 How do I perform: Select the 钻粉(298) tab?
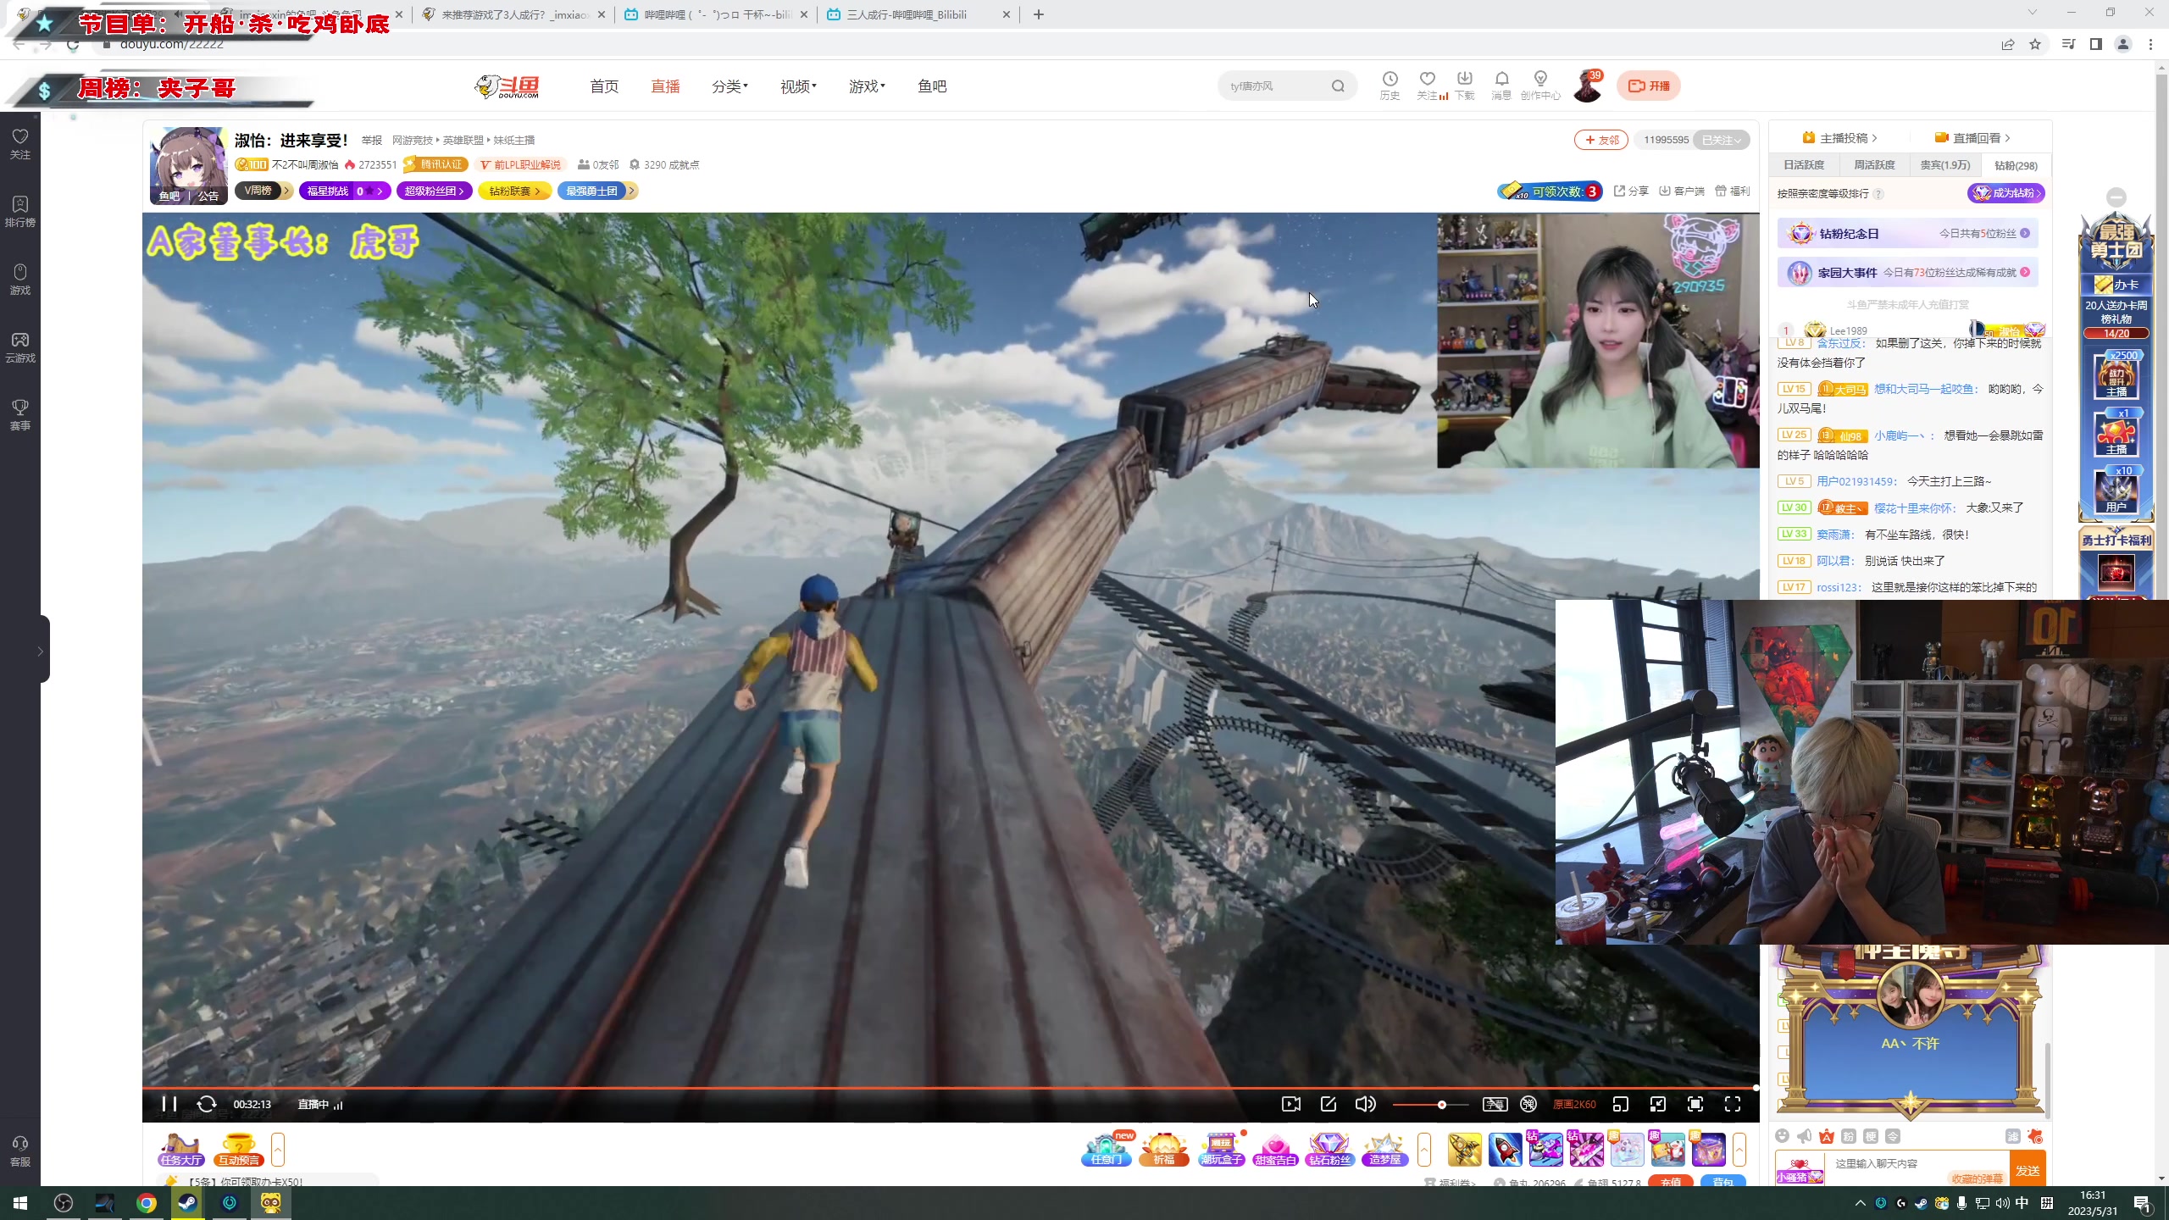pos(2016,165)
